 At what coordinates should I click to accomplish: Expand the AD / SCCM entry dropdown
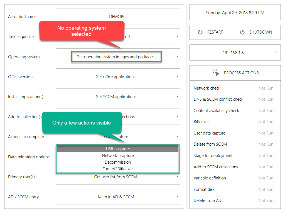tap(177, 197)
